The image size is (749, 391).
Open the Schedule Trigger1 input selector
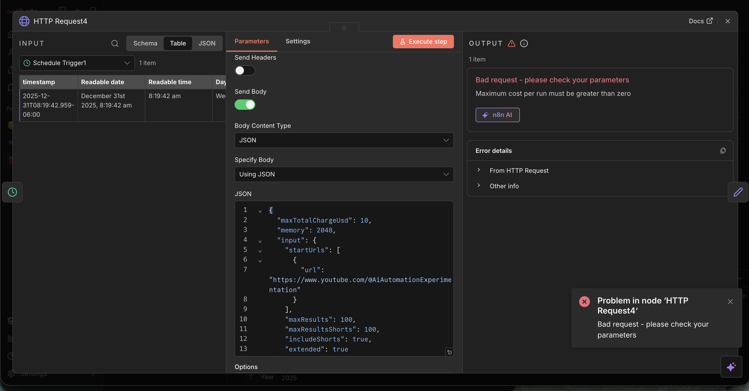tap(77, 63)
